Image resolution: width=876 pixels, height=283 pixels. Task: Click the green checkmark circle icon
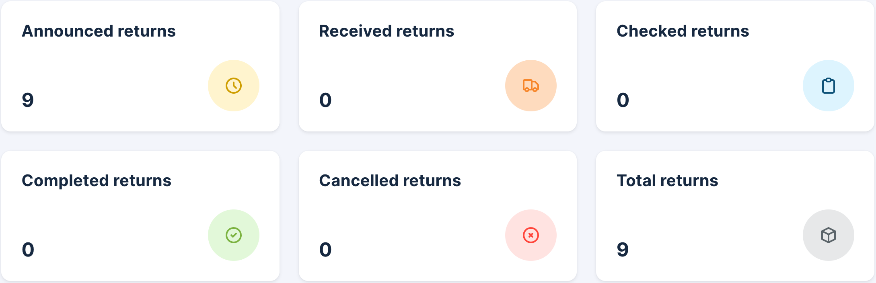coord(233,235)
